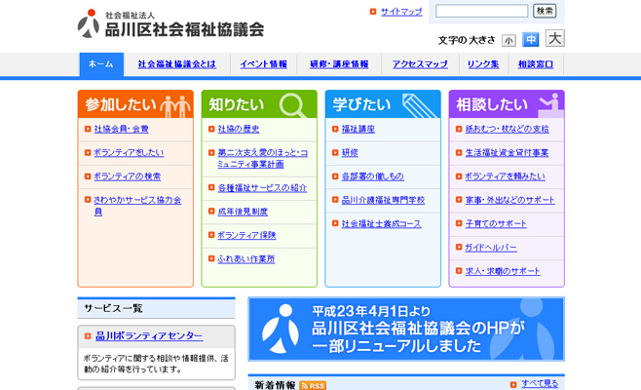Click arrow bullet beside ボランティアの検索
Viewport: 641px width, 390px height.
(88, 176)
